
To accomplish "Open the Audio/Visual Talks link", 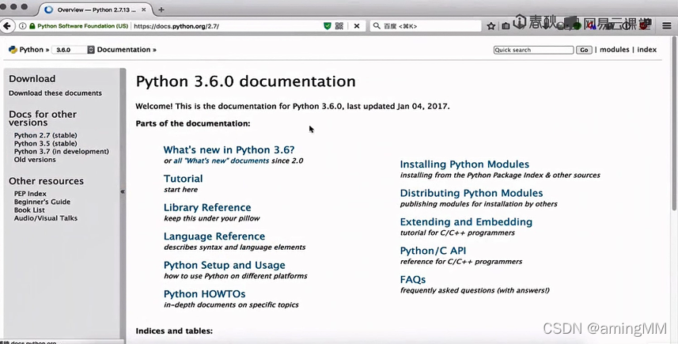I will point(45,218).
